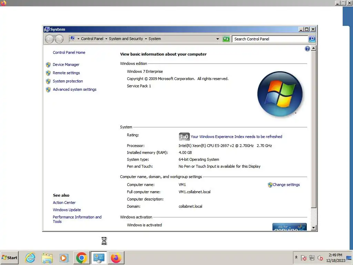Click the search magnifier button
The width and height of the screenshot is (353, 265).
[312, 39]
